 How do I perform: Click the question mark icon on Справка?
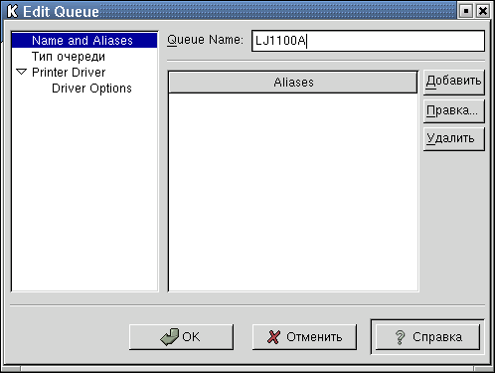pos(401,337)
